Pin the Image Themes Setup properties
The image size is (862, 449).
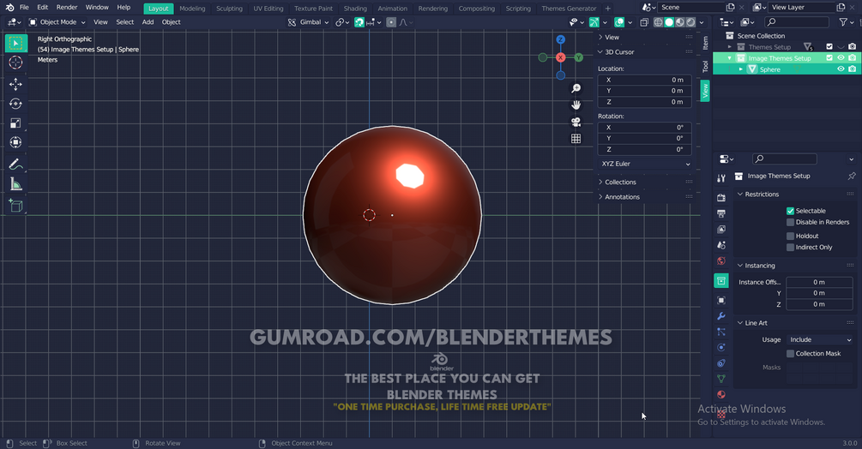[852, 177]
